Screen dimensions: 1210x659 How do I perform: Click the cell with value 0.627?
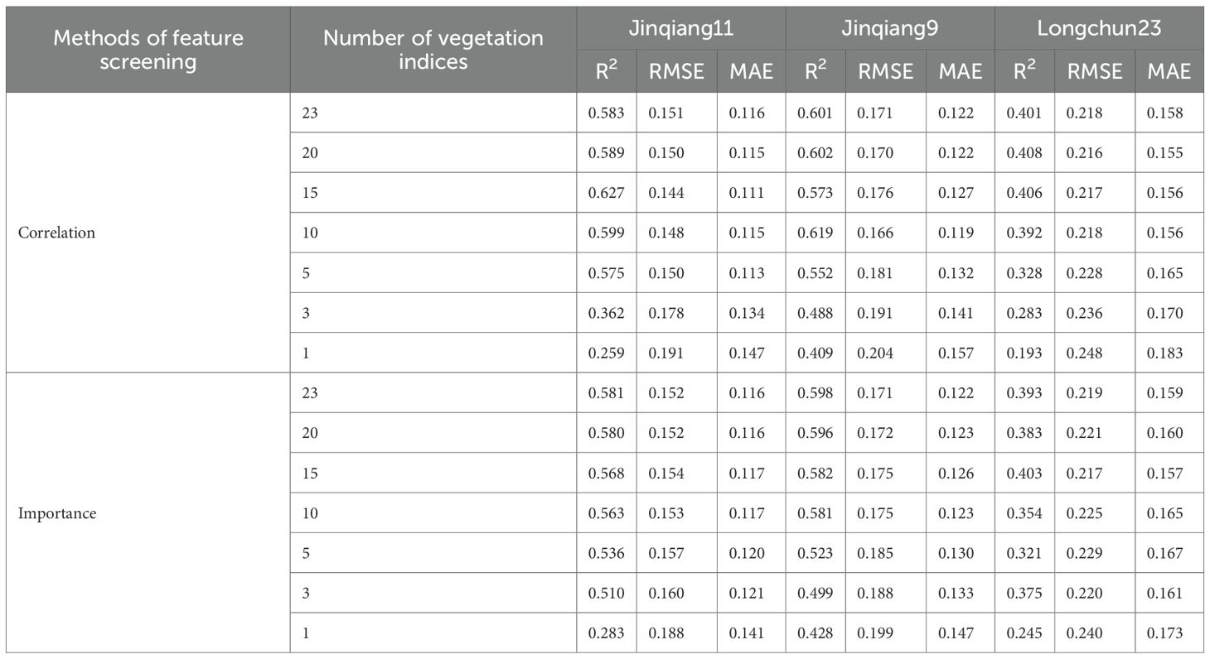pyautogui.click(x=606, y=193)
